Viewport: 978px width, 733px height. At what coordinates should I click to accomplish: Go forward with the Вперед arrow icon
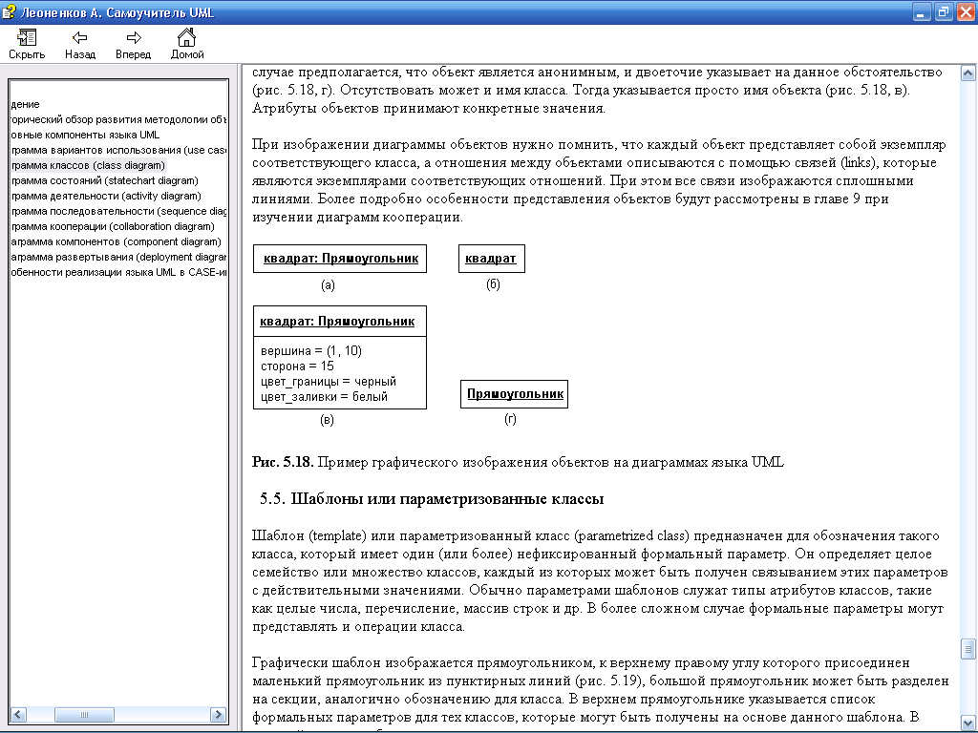pyautogui.click(x=134, y=38)
